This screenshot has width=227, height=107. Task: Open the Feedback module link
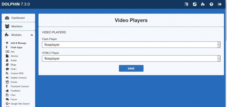click(15, 91)
